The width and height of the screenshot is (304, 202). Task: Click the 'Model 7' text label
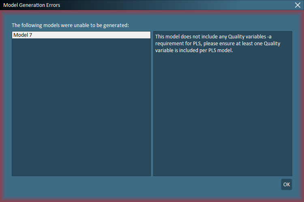[23, 35]
